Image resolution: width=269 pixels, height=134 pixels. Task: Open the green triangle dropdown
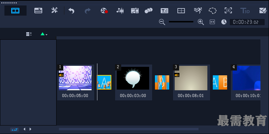[44, 34]
